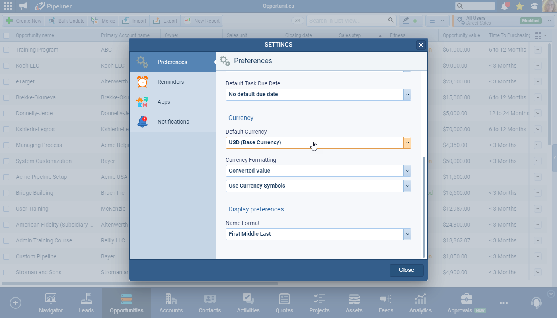Tick the checkbox for Training Program row
The width and height of the screenshot is (557, 318).
click(6, 50)
